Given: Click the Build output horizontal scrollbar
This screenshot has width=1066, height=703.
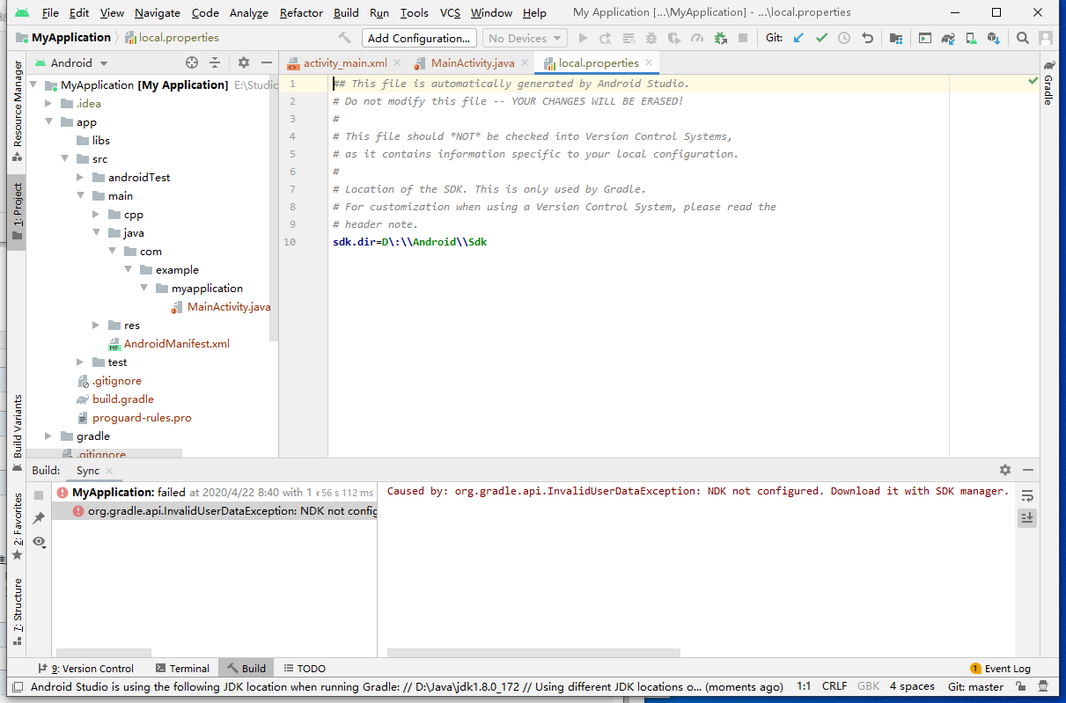Looking at the screenshot, I should (x=533, y=653).
